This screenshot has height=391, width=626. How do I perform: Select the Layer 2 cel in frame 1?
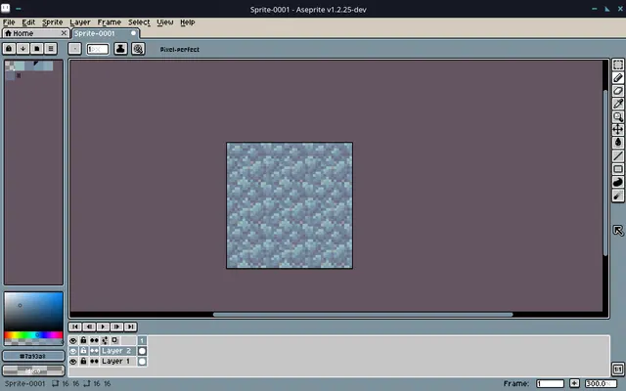click(x=142, y=351)
